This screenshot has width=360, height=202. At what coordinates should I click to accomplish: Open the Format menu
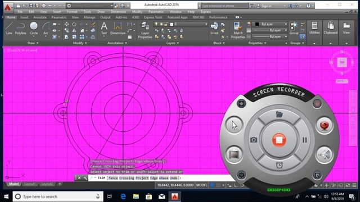pyautogui.click(x=72, y=12)
